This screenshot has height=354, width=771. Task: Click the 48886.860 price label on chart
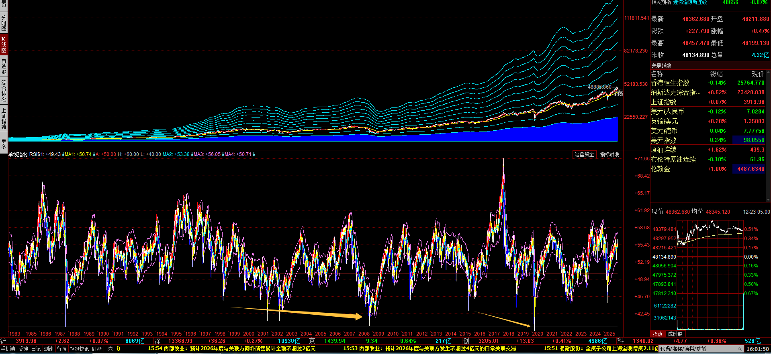599,87
